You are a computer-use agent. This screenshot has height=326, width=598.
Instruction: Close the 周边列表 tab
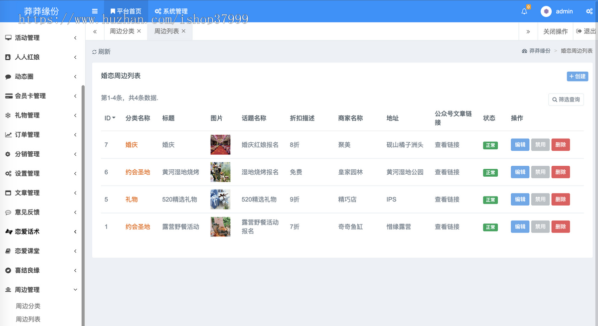click(x=183, y=31)
